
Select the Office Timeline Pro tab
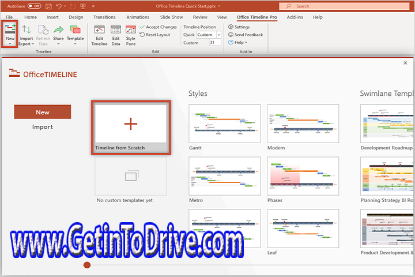256,17
